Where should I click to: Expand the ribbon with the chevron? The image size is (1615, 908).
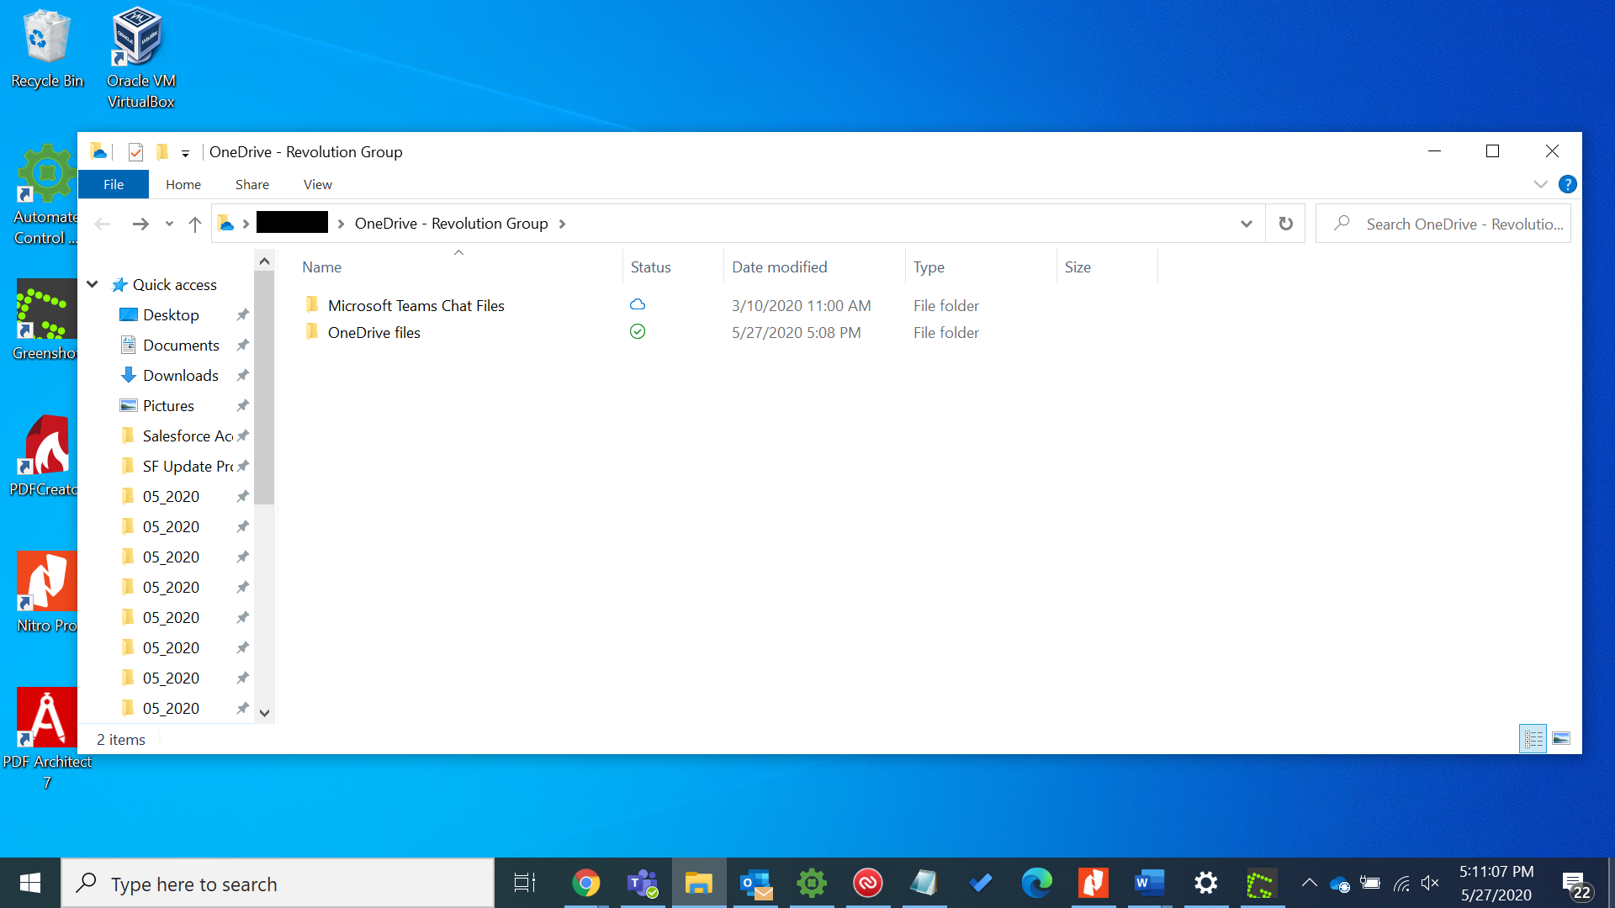[1541, 184]
